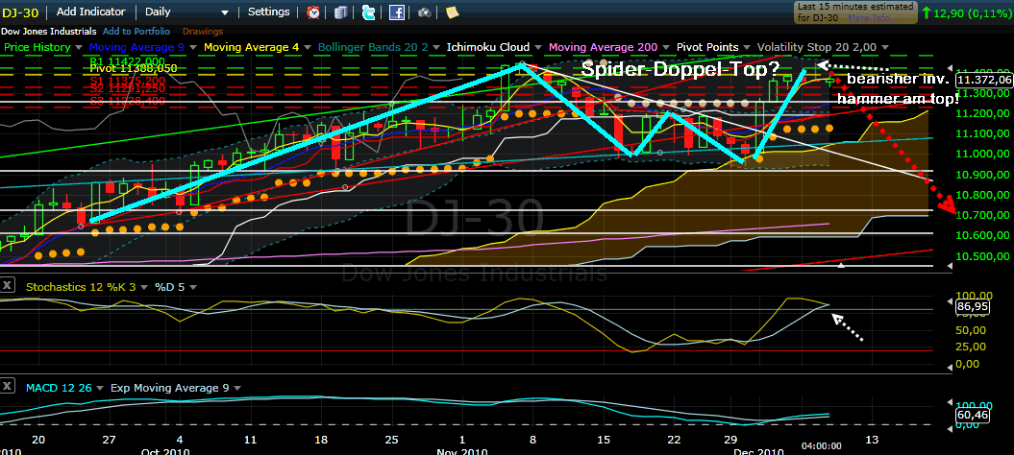Click the Add to Portfolio link
The image size is (1014, 455).
click(136, 31)
